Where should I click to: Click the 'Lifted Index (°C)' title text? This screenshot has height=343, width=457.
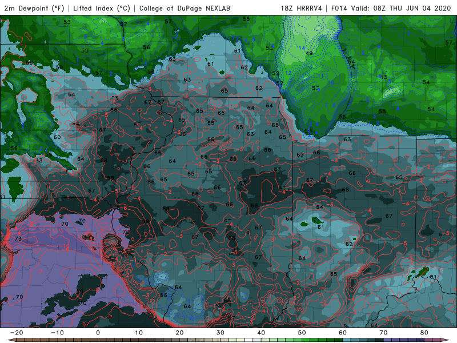point(102,8)
